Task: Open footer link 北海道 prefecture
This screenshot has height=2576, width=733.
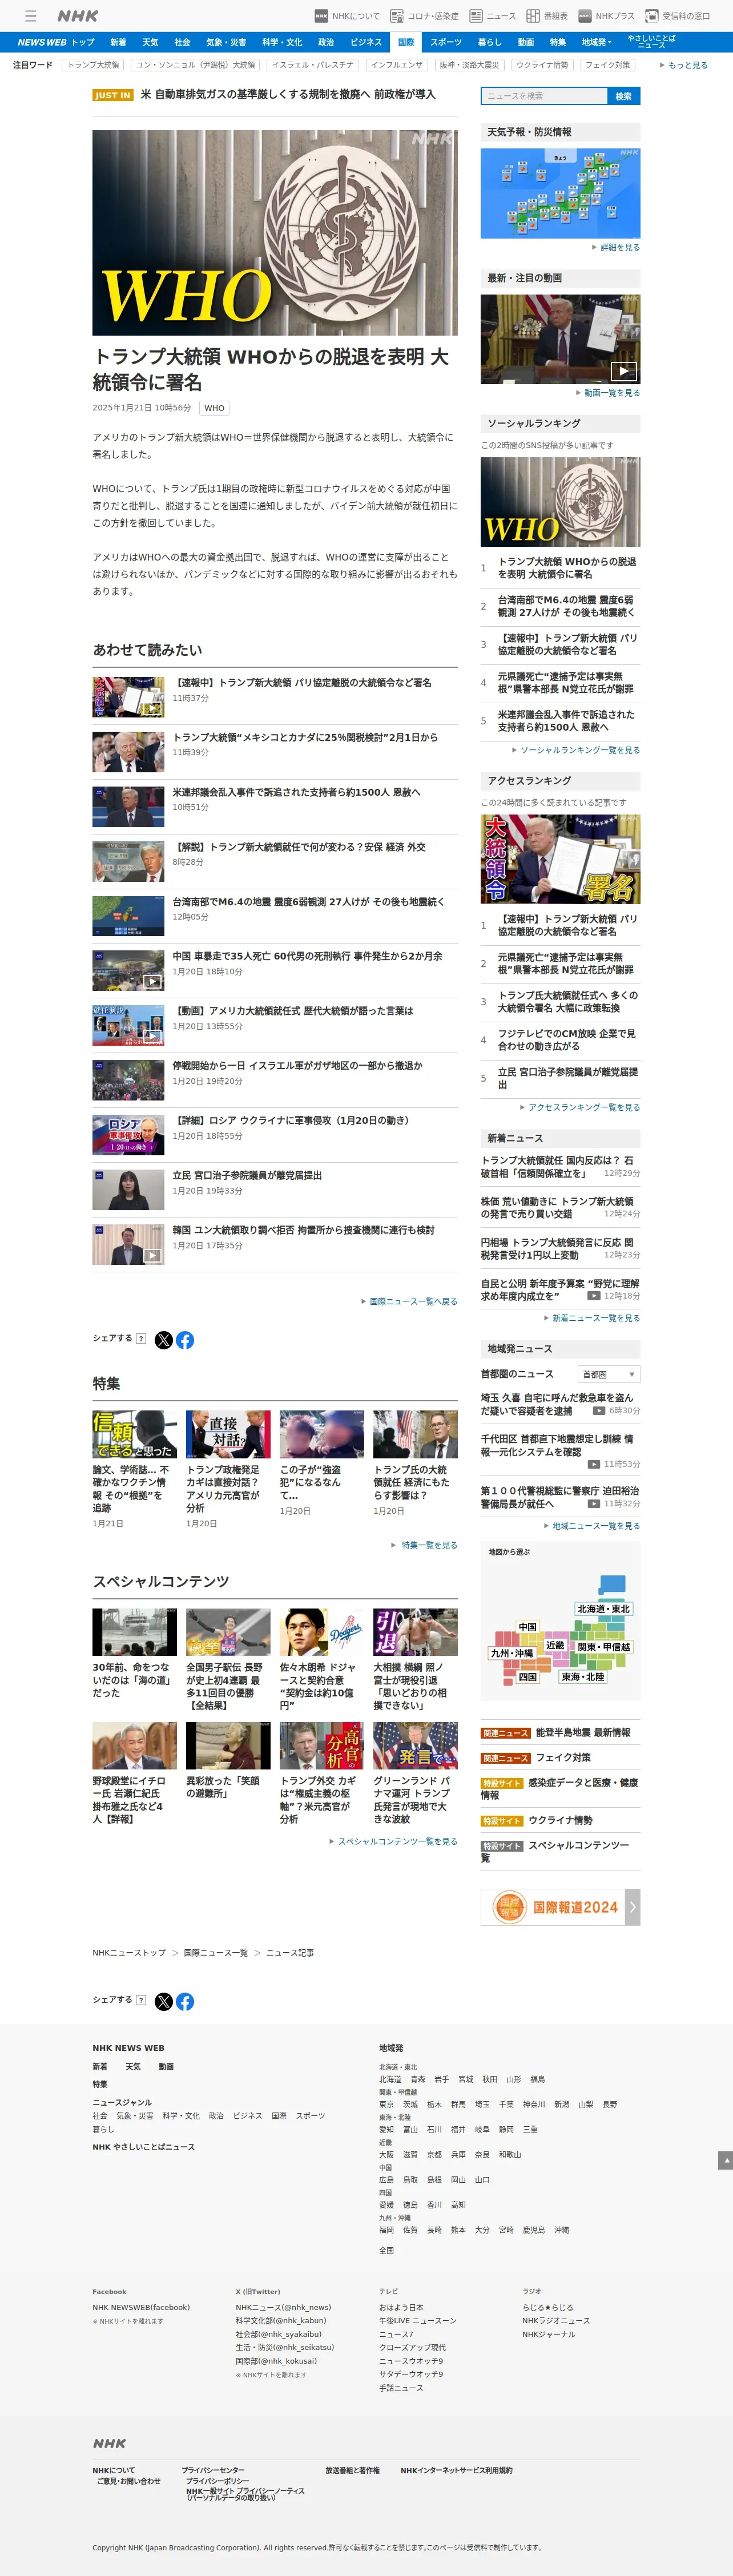Action: coord(390,2079)
